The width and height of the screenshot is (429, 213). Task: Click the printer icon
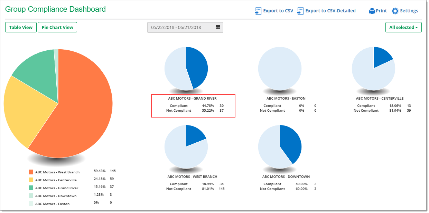pos(372,11)
